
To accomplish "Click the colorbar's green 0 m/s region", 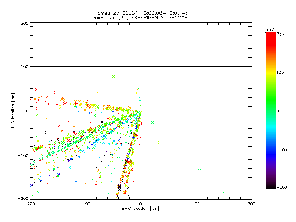I will [271, 111].
